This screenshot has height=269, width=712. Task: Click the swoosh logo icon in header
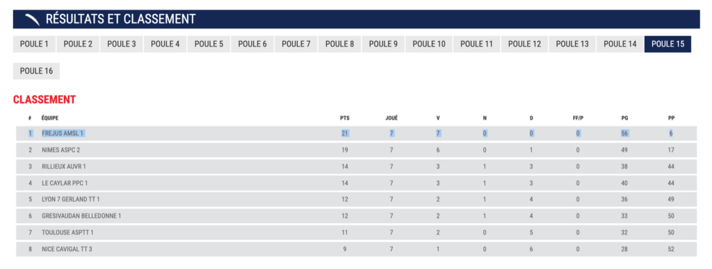[x=32, y=19]
